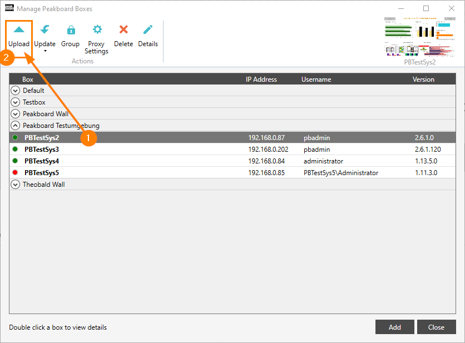
Task: Open the Update dropdown arrow
Action: click(x=45, y=51)
